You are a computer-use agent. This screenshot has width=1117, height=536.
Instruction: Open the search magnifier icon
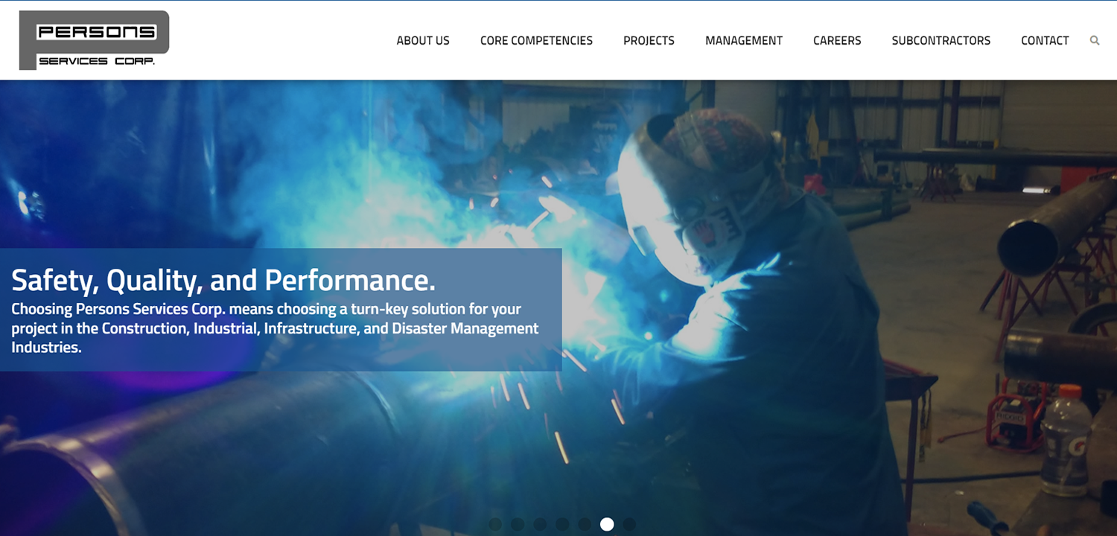[x=1095, y=40]
